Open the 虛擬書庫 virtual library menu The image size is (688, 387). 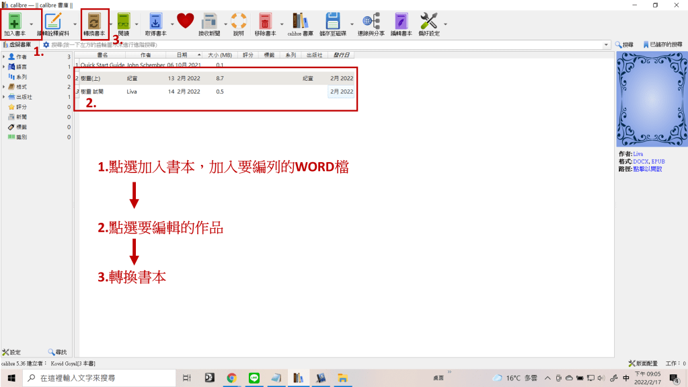pyautogui.click(x=18, y=44)
